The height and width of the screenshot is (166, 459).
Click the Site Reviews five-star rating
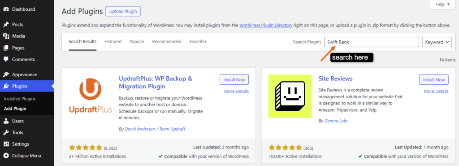285,148
